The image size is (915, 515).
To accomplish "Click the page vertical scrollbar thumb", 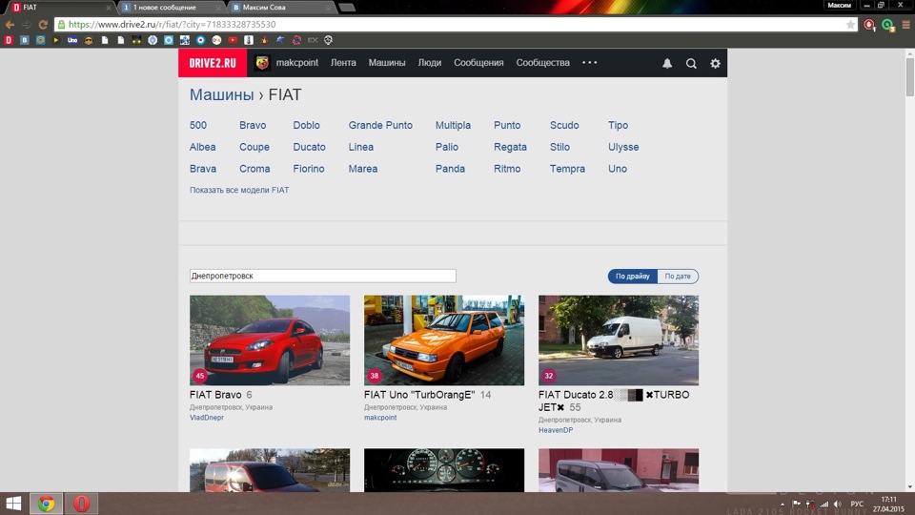I will point(909,77).
